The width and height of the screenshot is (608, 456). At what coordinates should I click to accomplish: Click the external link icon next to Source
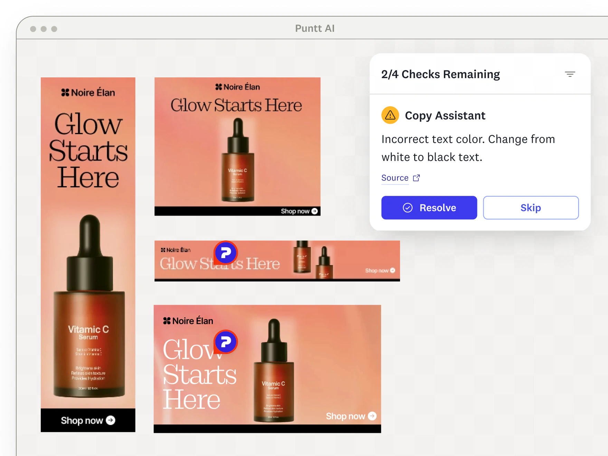(x=417, y=178)
